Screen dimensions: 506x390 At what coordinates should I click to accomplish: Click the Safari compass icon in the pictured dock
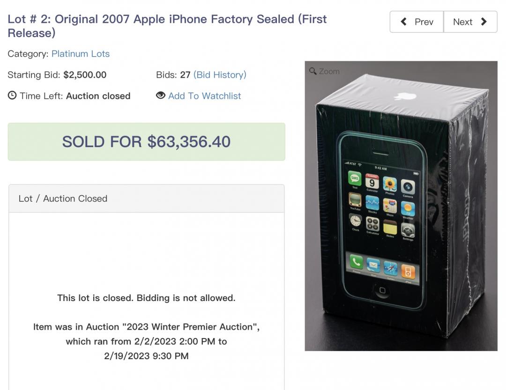[390, 268]
